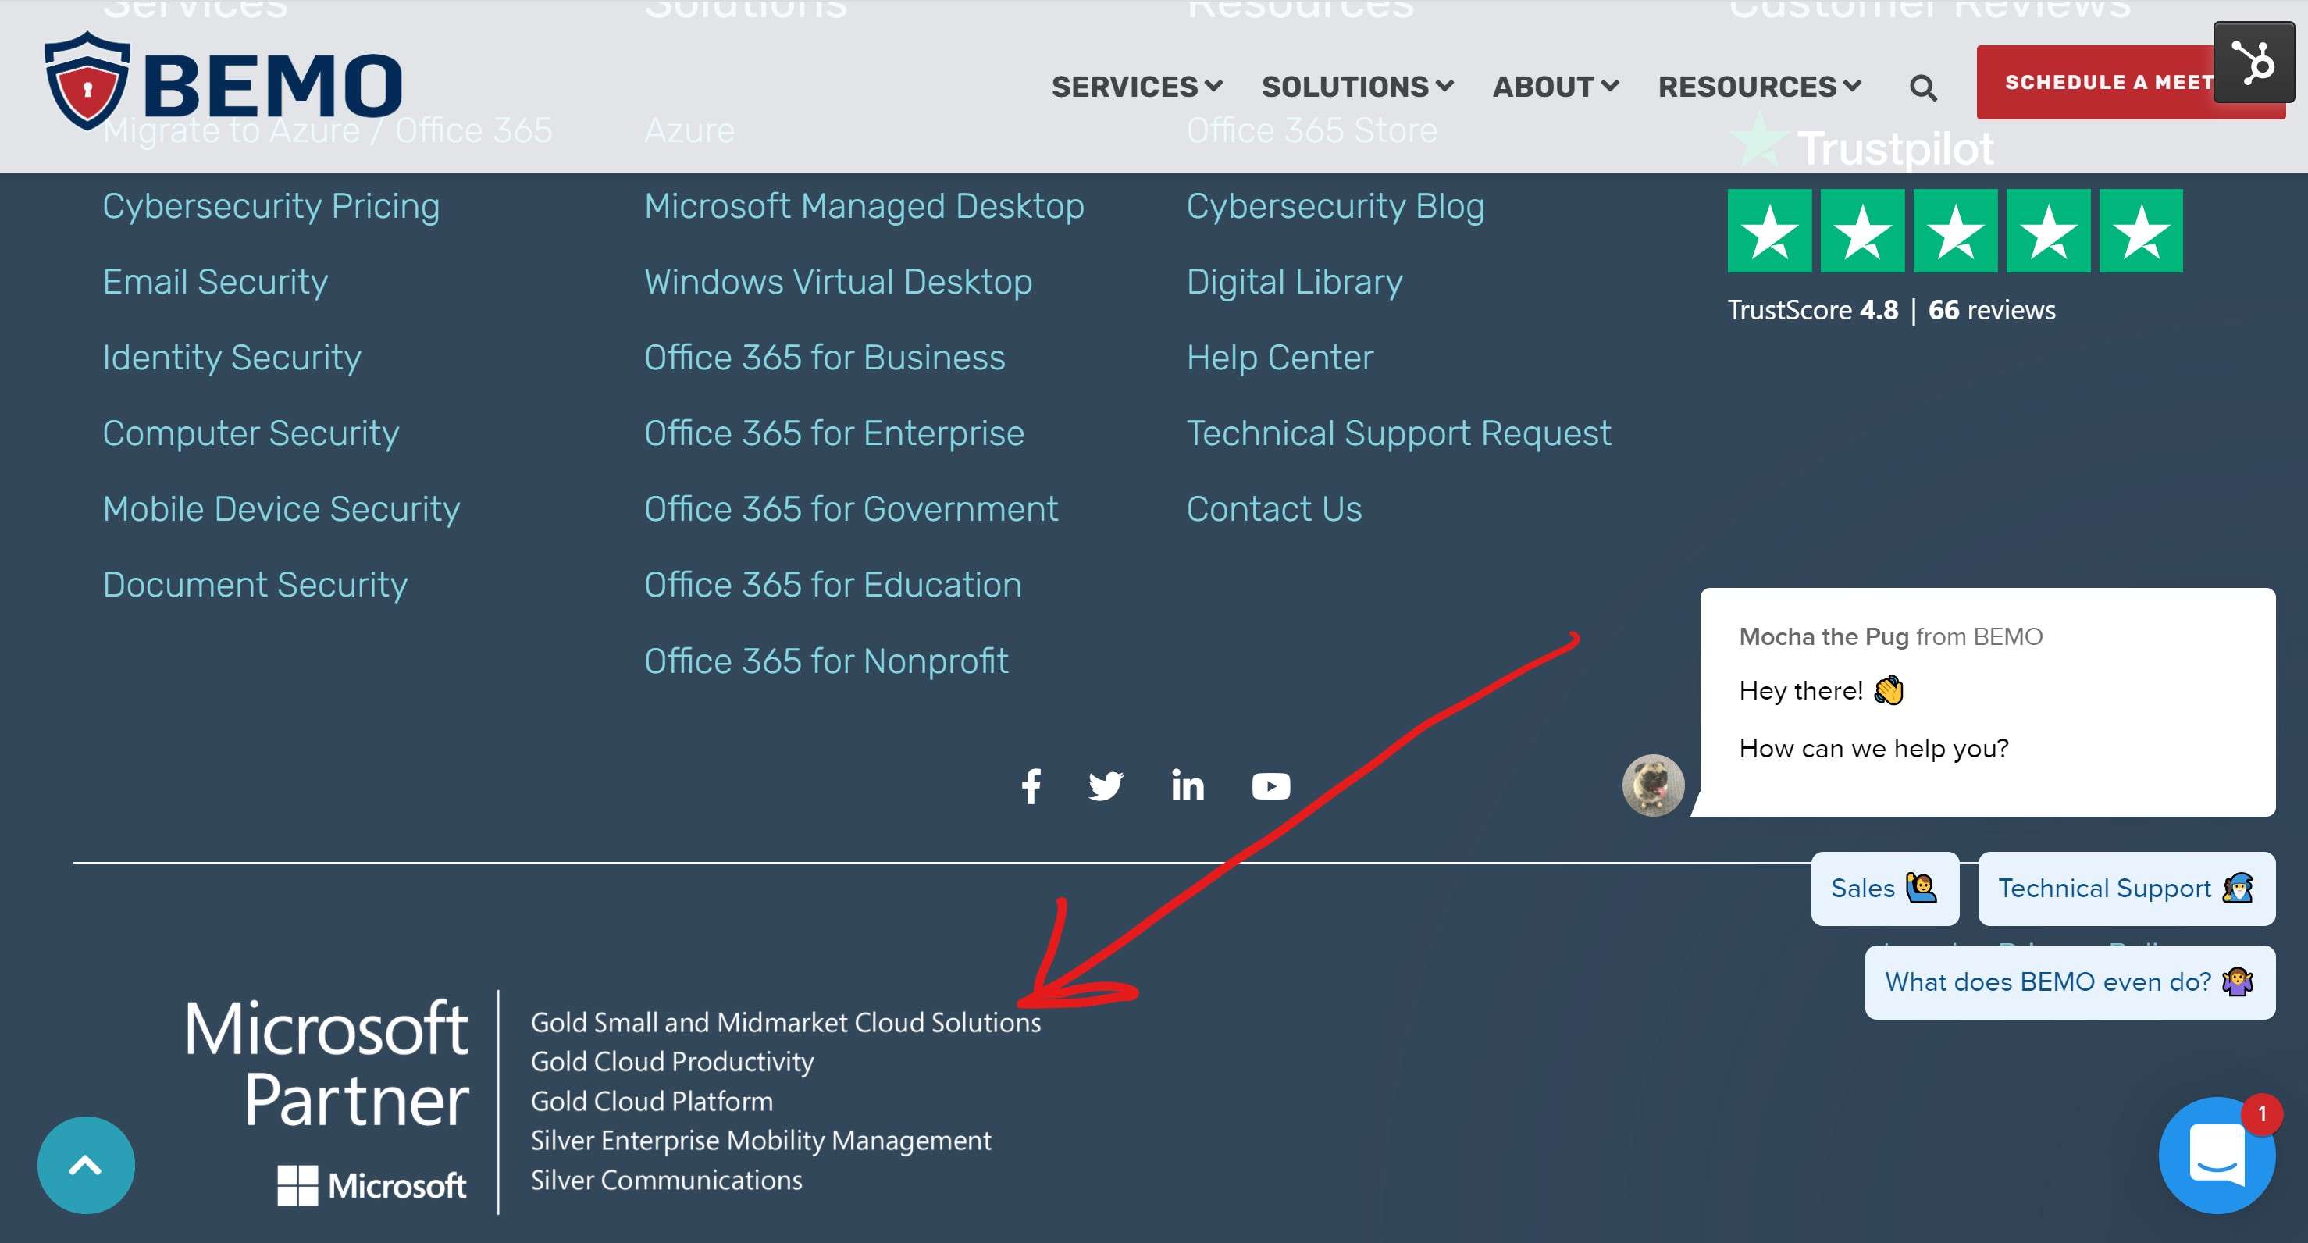Open Office 365 for Education link
Viewport: 2308px width, 1243px height.
pos(832,584)
